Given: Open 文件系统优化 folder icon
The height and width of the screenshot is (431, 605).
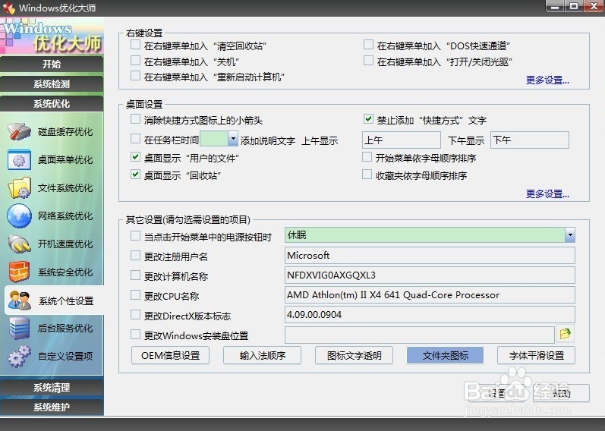Looking at the screenshot, I should click(19, 188).
